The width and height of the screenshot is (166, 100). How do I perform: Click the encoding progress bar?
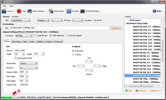[x=9, y=97]
